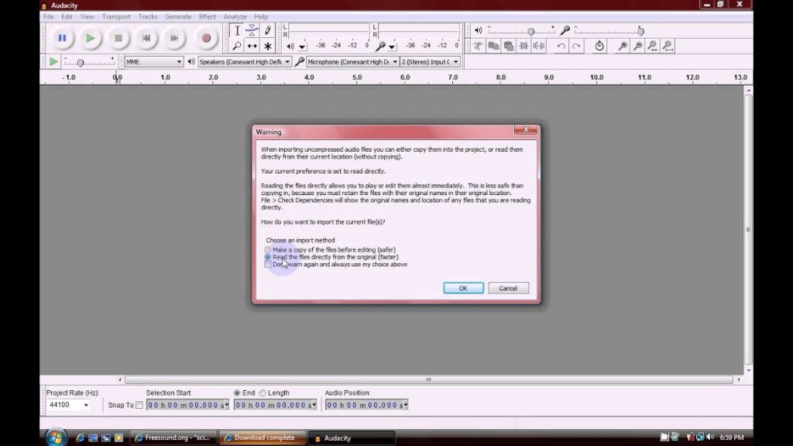Open the MME audio host dropdown
This screenshot has width=793, height=446.
click(x=154, y=61)
